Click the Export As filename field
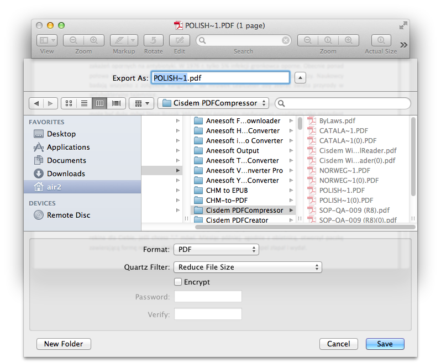The height and width of the screenshot is (363, 441). tap(220, 78)
